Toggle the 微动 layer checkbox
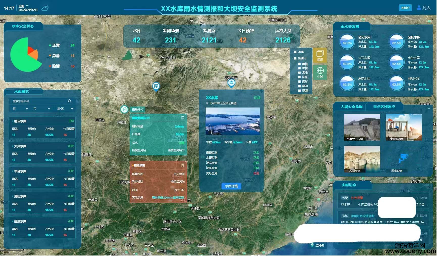This screenshot has height=256, width=437. pyautogui.click(x=299, y=86)
